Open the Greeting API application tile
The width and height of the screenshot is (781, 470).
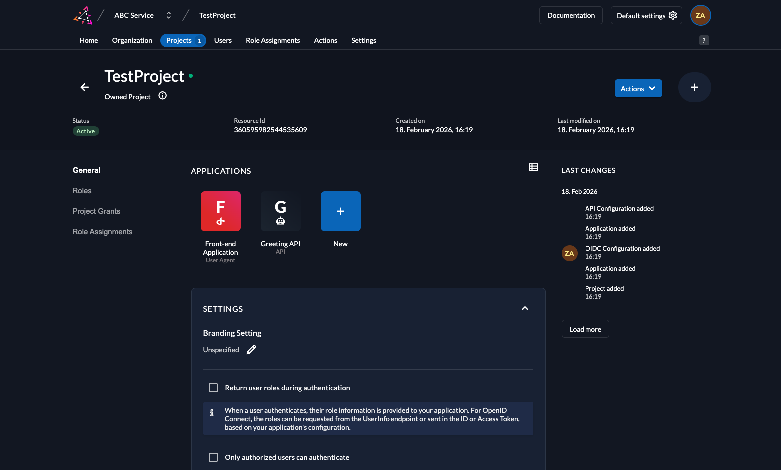(280, 211)
